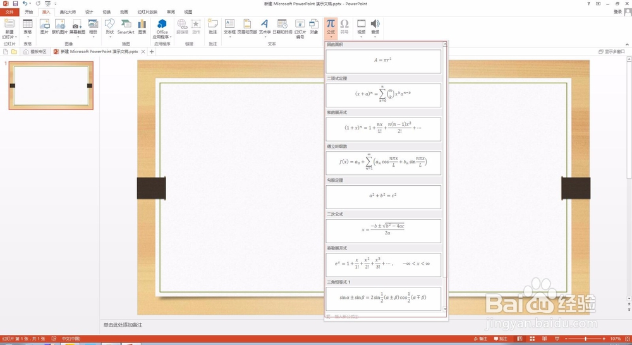This screenshot has height=345, width=632.
Task: Insert an Object (对象)
Action: point(314,27)
